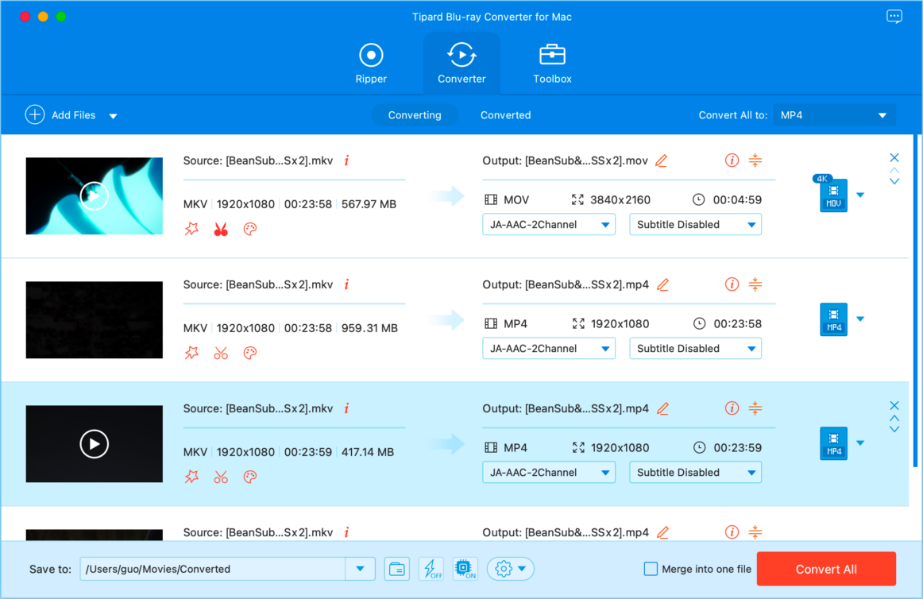View output info for the MOV file
The width and height of the screenshot is (923, 599).
point(732,160)
